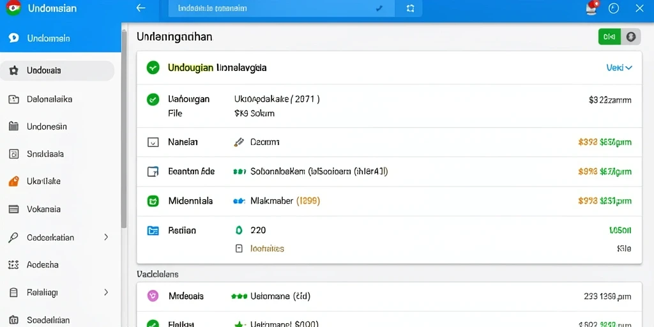Click the Midenniala row label
The image size is (654, 327).
(x=190, y=201)
